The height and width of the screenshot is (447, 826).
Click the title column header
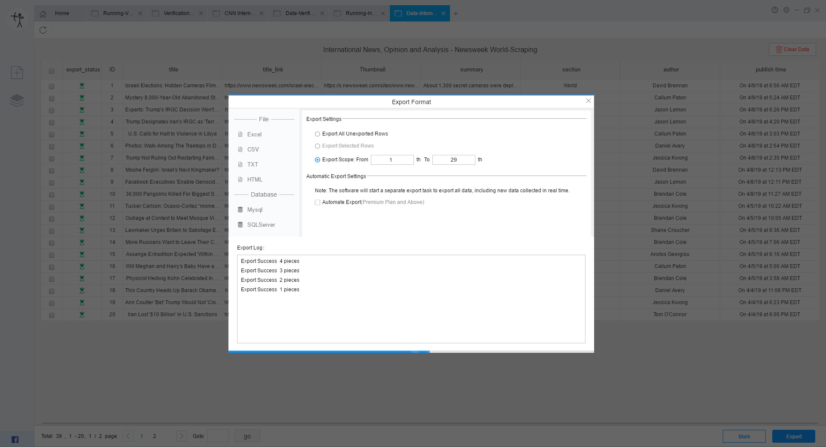tap(173, 70)
